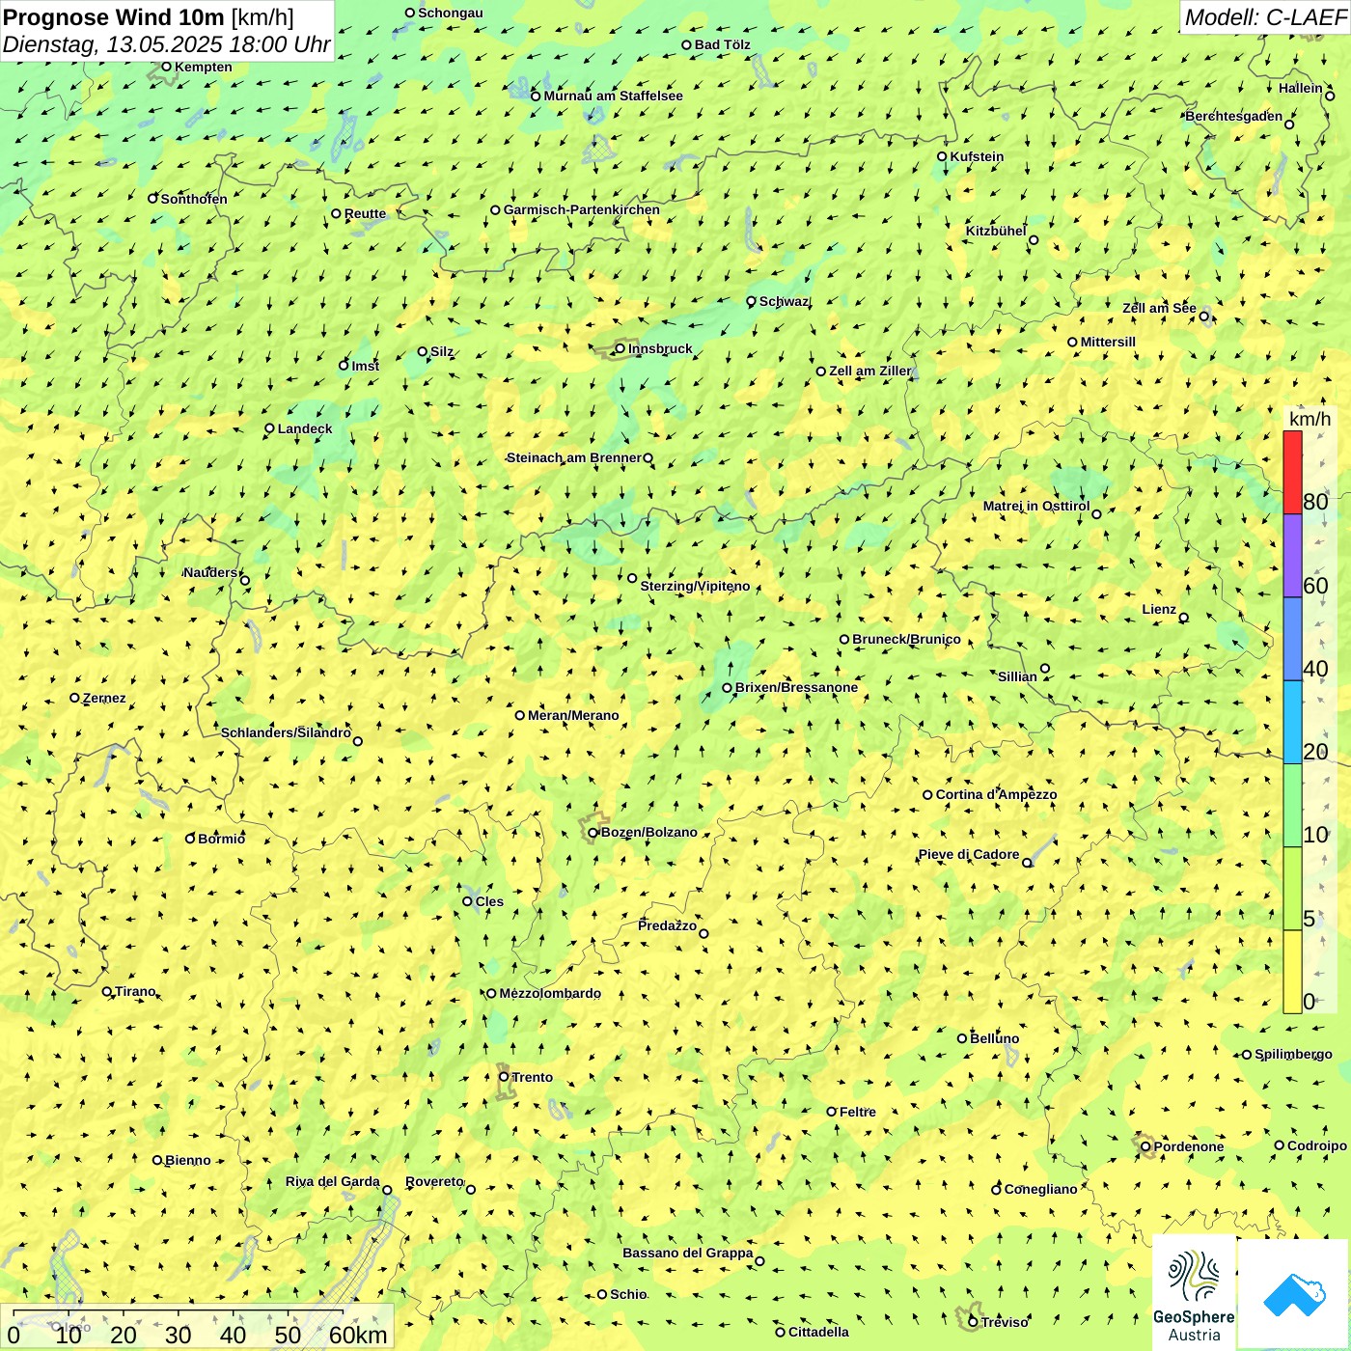Image resolution: width=1351 pixels, height=1351 pixels.
Task: Click the 'Bormio' label
Action: click(x=222, y=839)
